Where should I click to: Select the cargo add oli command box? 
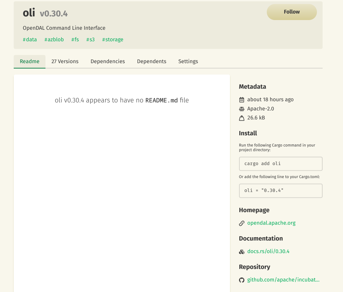280,164
